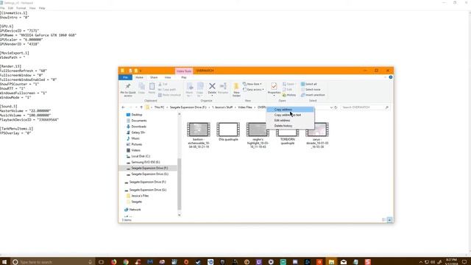
Task: Click the Rename icon
Action: 223,86
